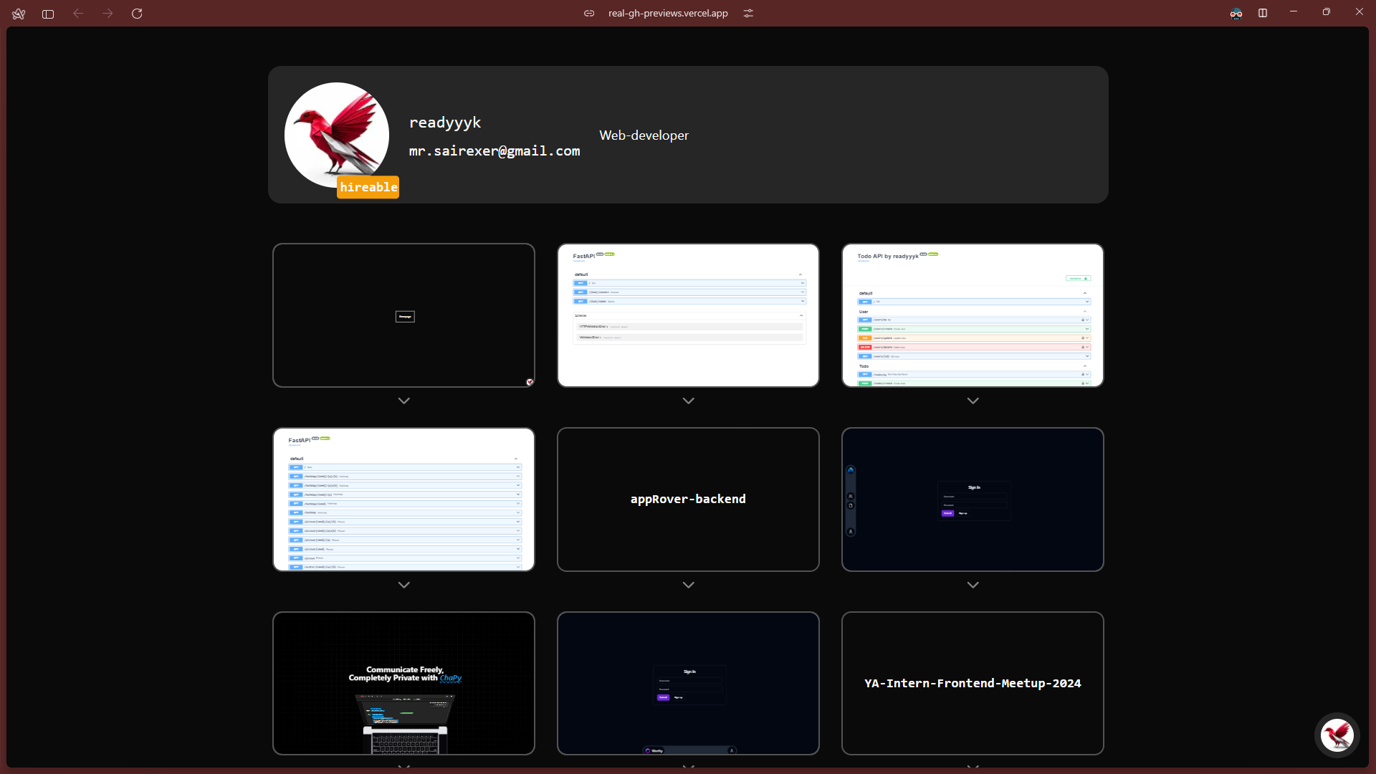Toggle the browser sidebar panel icon
Image resolution: width=1376 pixels, height=774 pixels.
[x=48, y=14]
